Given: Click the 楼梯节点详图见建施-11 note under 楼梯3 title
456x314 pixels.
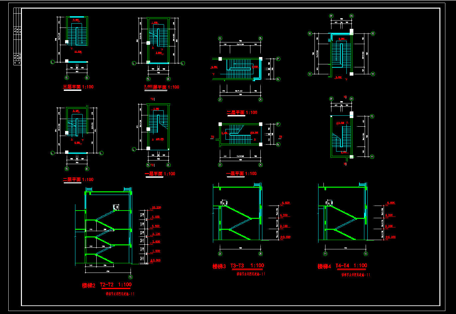Looking at the screenshot, I should 251,274.
